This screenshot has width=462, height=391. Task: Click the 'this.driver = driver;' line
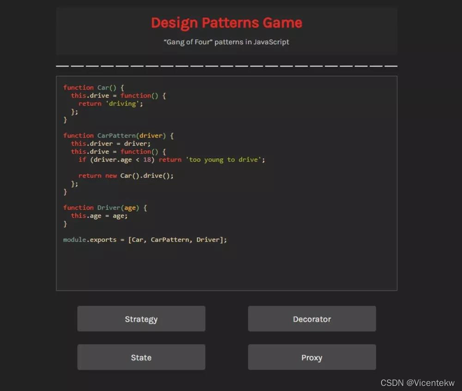pyautogui.click(x=110, y=143)
